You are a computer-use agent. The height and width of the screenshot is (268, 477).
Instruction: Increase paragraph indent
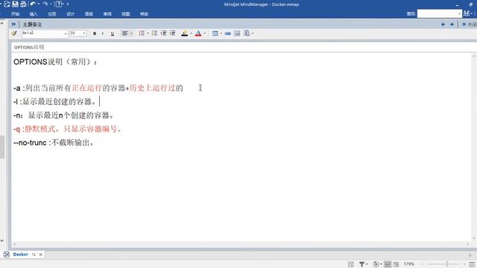pyautogui.click(x=172, y=33)
